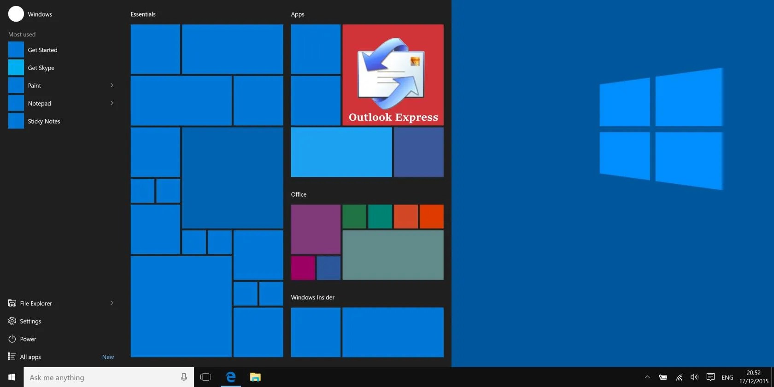Click the Office group heading

[x=299, y=194]
